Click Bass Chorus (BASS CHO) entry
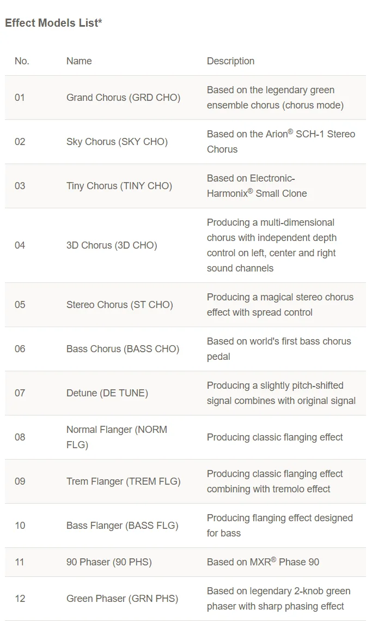 point(123,349)
